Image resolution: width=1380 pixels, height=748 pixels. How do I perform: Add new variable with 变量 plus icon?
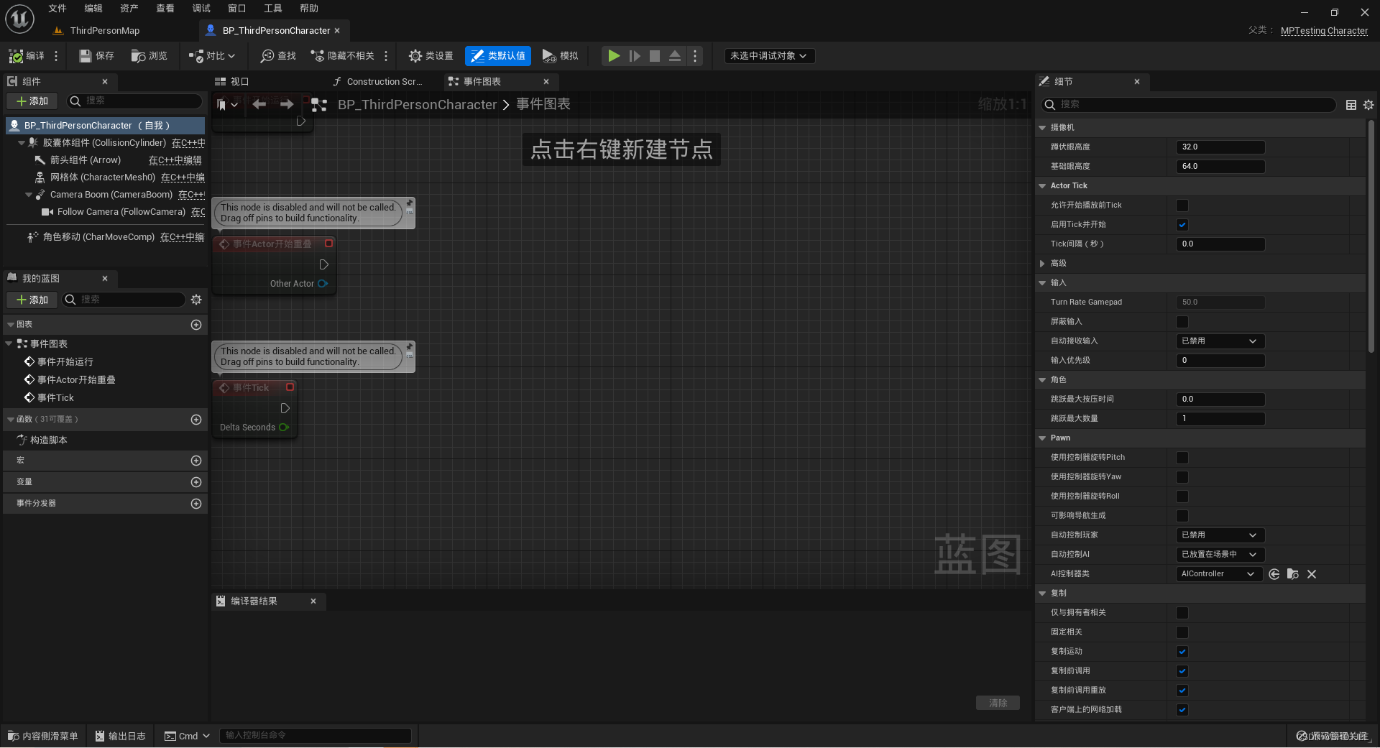click(196, 482)
